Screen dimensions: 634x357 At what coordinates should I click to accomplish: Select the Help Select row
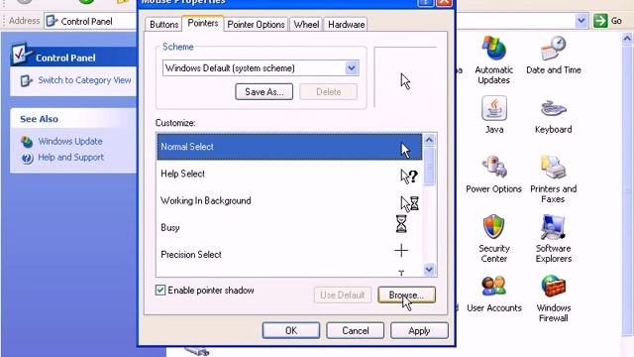pos(289,174)
